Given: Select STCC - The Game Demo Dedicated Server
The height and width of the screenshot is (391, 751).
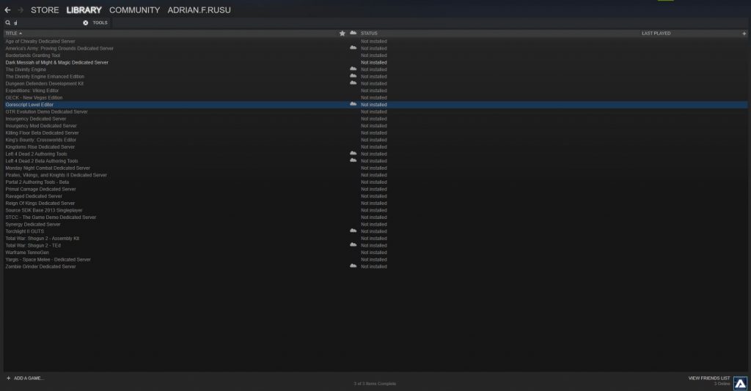Looking at the screenshot, I should [51, 217].
